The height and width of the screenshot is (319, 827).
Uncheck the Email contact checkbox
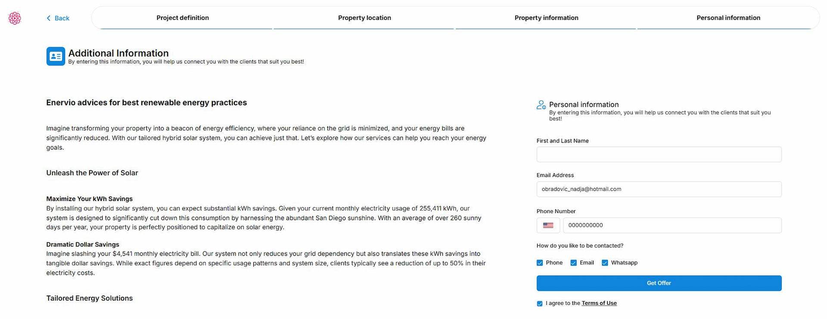573,263
